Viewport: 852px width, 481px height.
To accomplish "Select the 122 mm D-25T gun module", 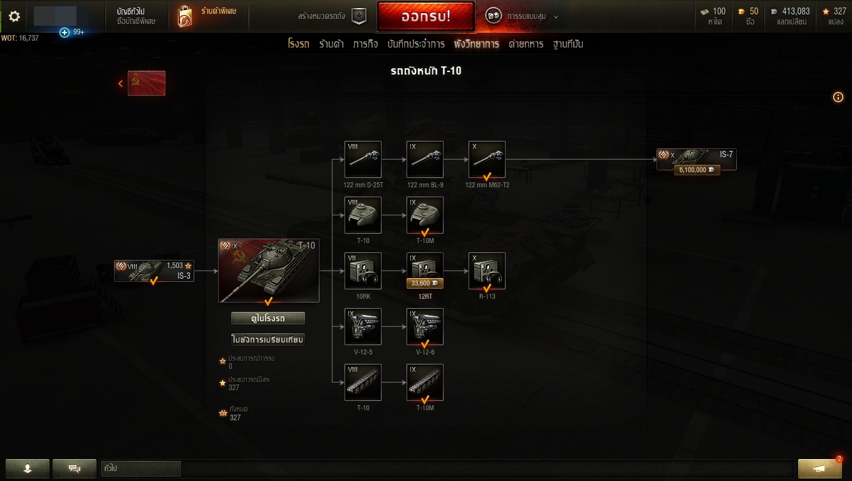I will click(x=363, y=159).
